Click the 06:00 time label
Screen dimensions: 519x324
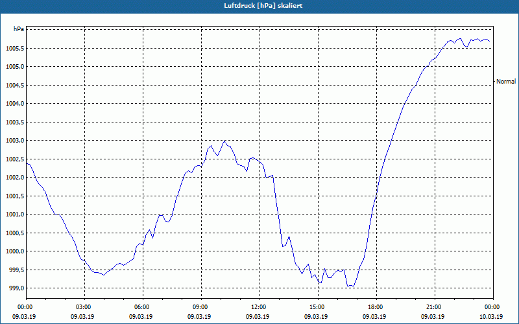coord(143,307)
